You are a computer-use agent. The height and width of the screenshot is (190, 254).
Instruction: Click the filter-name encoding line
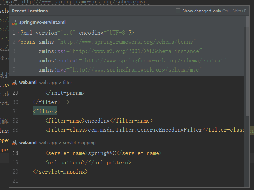click(98, 121)
